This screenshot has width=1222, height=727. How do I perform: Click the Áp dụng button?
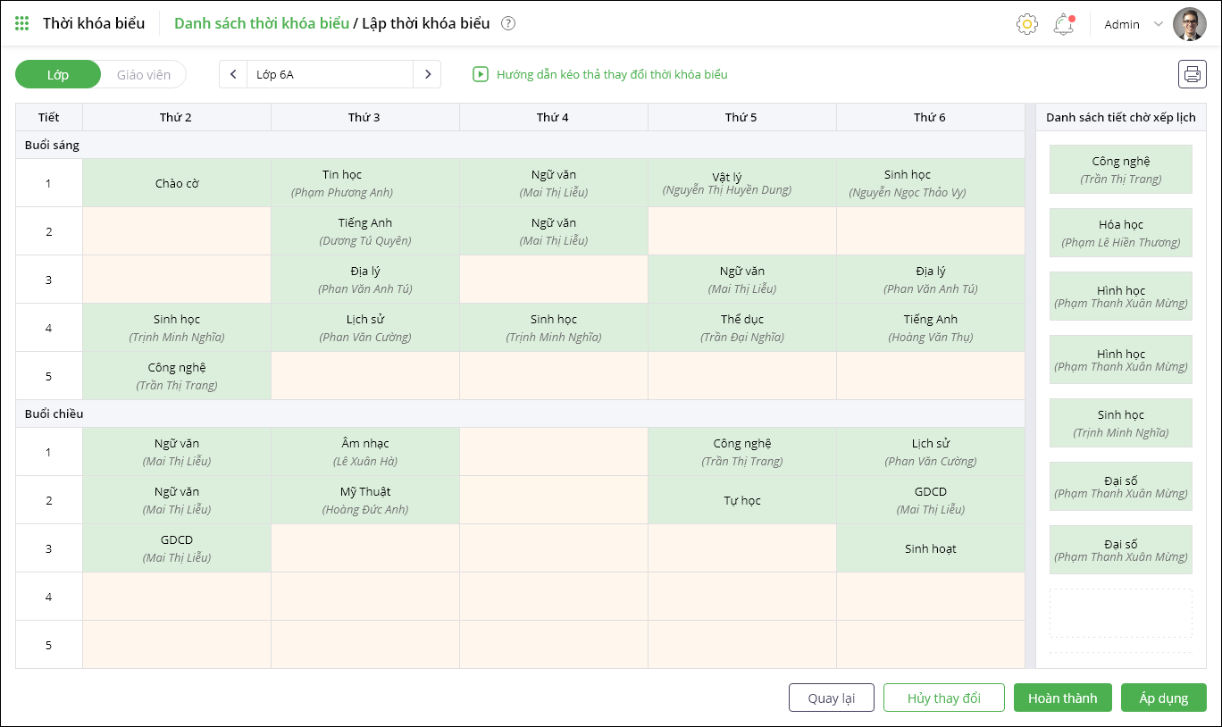pos(1163,698)
